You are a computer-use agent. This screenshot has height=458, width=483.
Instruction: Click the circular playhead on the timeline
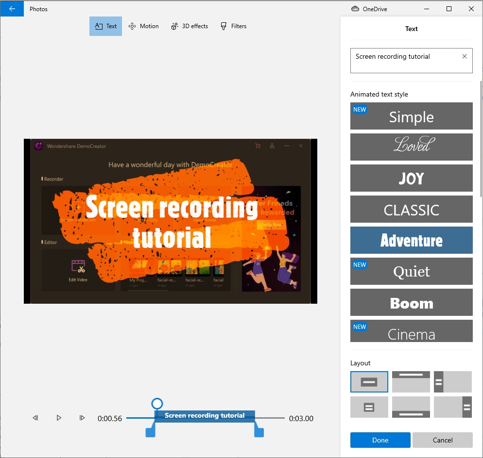tap(157, 404)
